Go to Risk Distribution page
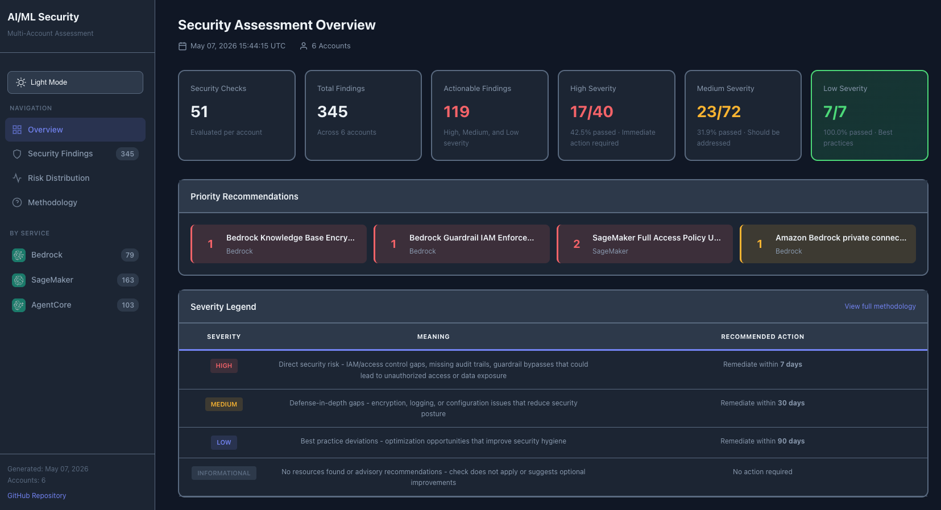The width and height of the screenshot is (941, 510). 75,178
